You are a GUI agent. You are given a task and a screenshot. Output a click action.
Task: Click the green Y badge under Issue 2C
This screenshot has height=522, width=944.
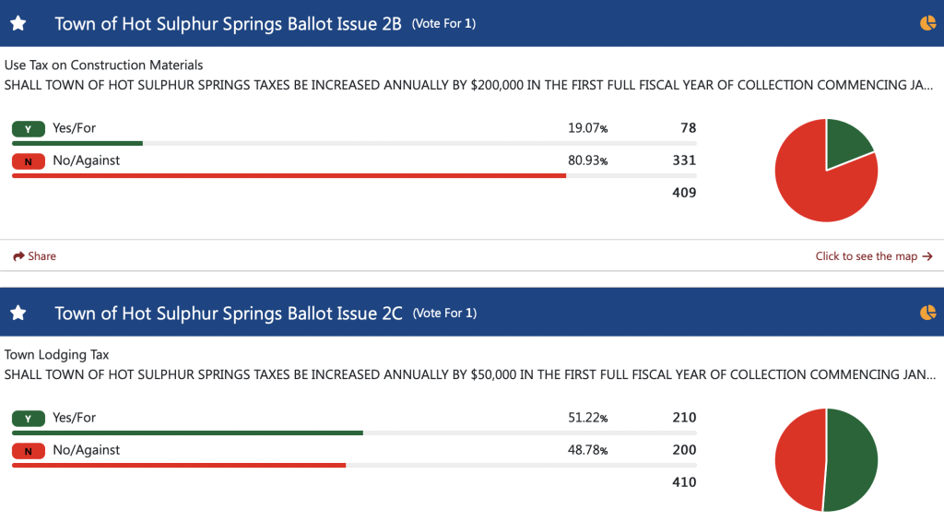[29, 419]
